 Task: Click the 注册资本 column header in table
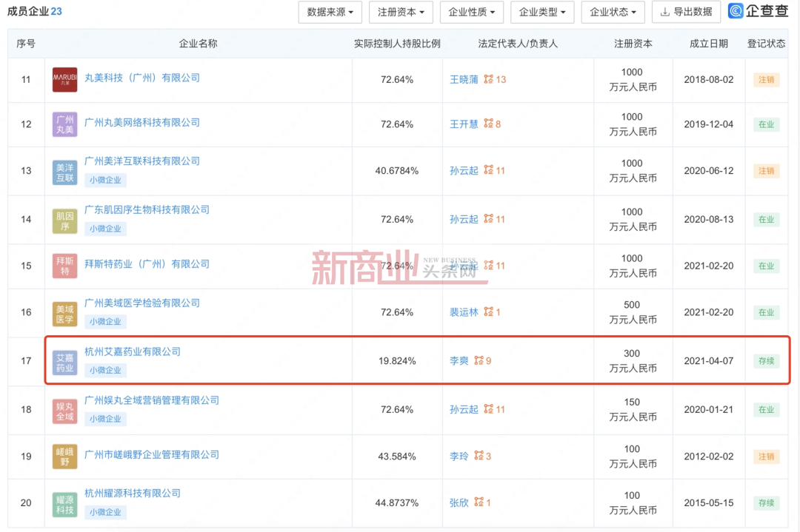point(633,44)
